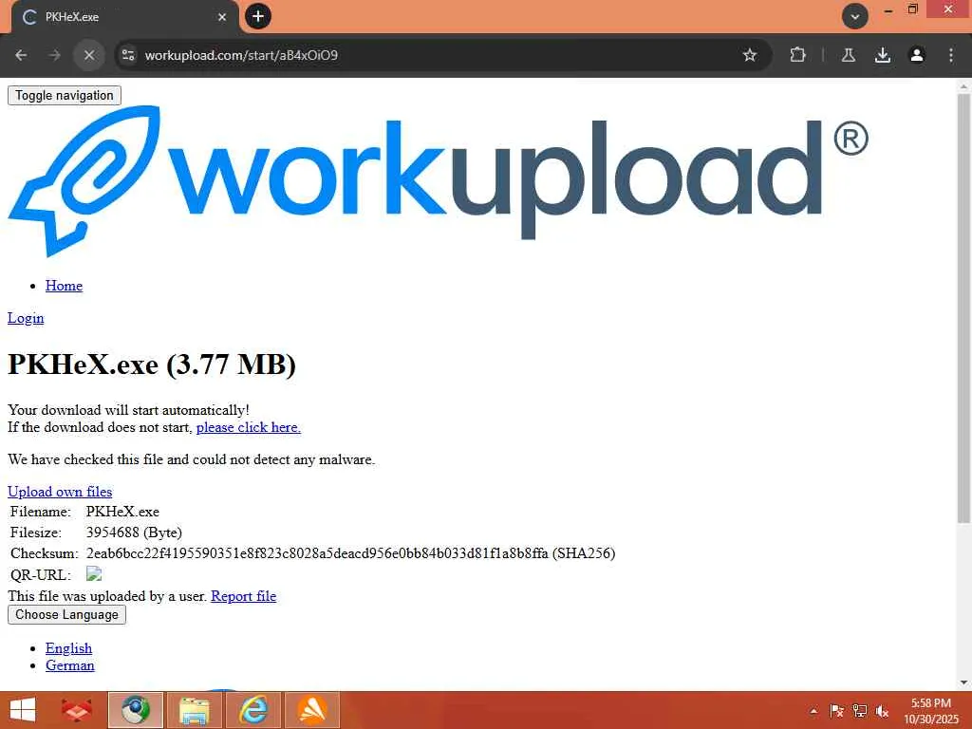Open Chrome three-dot menu

(x=951, y=55)
